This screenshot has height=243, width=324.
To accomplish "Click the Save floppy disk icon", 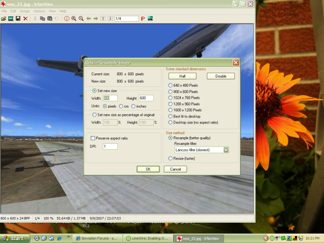I will (x=18, y=19).
